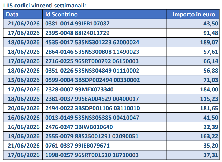Click date 15/06/2026 cell
This screenshot has width=222, height=162.
(23, 80)
